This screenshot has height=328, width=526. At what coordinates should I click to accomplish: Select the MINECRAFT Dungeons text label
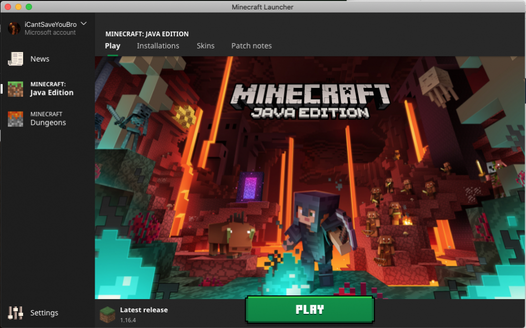pyautogui.click(x=48, y=119)
